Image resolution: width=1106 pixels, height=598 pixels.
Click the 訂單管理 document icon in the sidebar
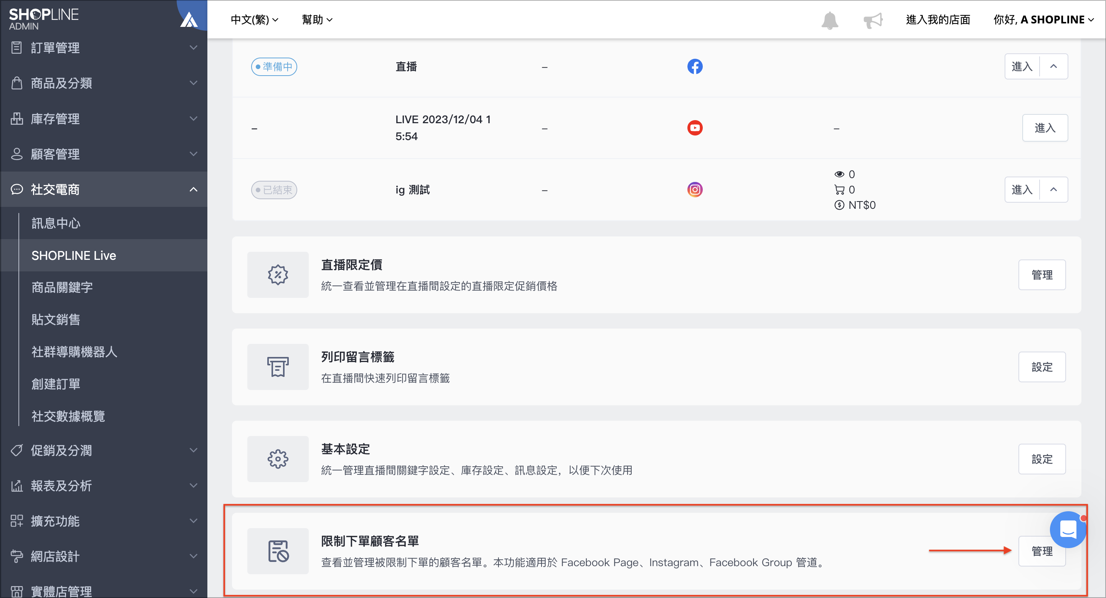(x=16, y=48)
